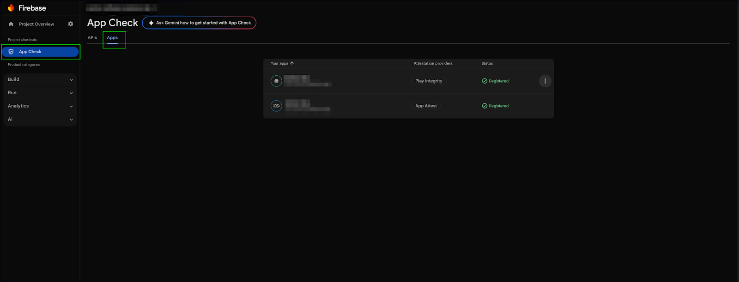
Task: Expand the AI category
Action: 40,120
